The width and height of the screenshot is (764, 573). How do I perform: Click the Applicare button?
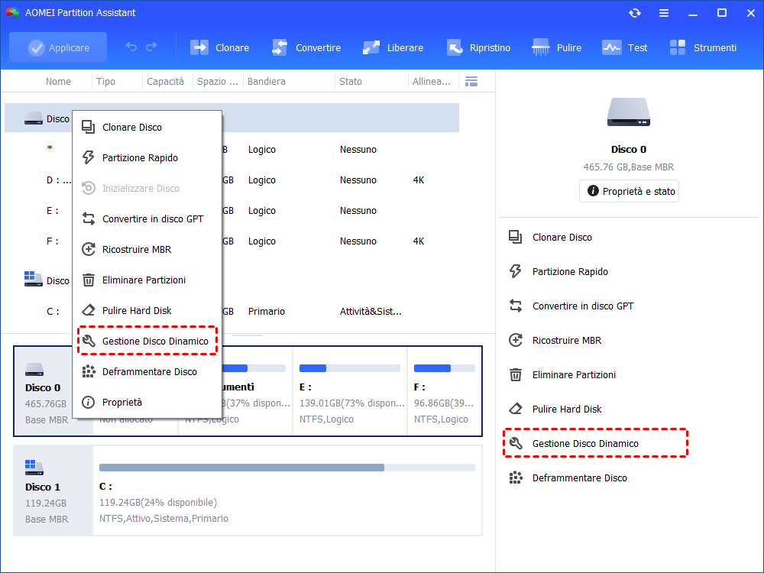click(x=58, y=47)
